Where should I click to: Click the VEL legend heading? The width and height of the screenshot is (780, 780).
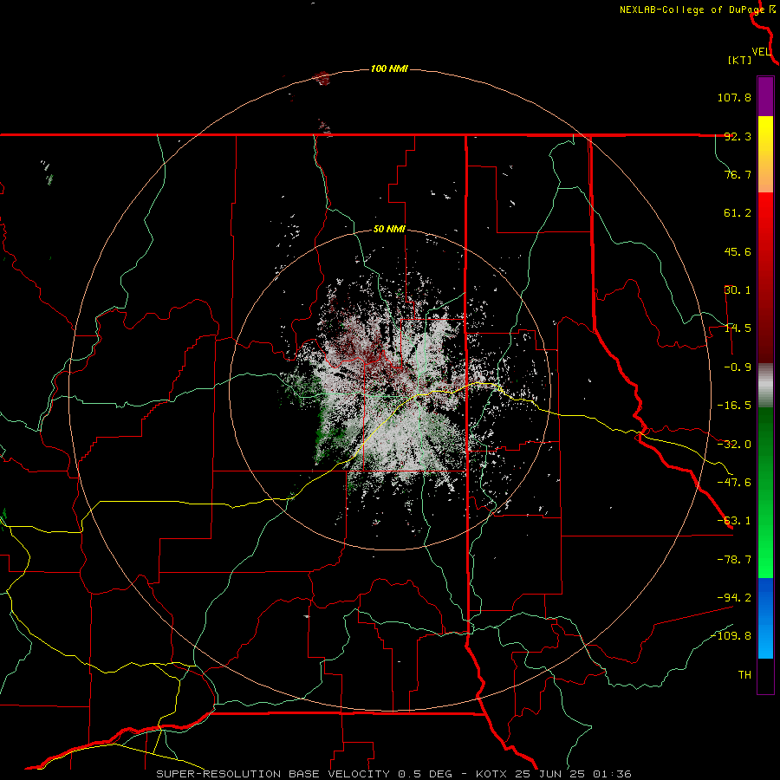click(762, 52)
